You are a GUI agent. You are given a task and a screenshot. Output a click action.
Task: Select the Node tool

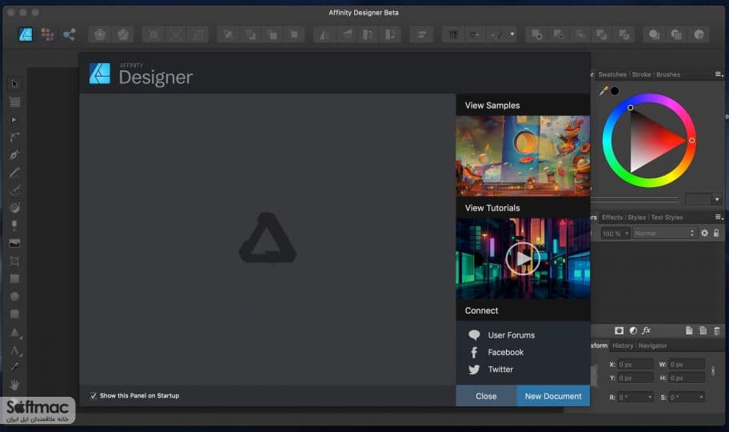pos(14,120)
